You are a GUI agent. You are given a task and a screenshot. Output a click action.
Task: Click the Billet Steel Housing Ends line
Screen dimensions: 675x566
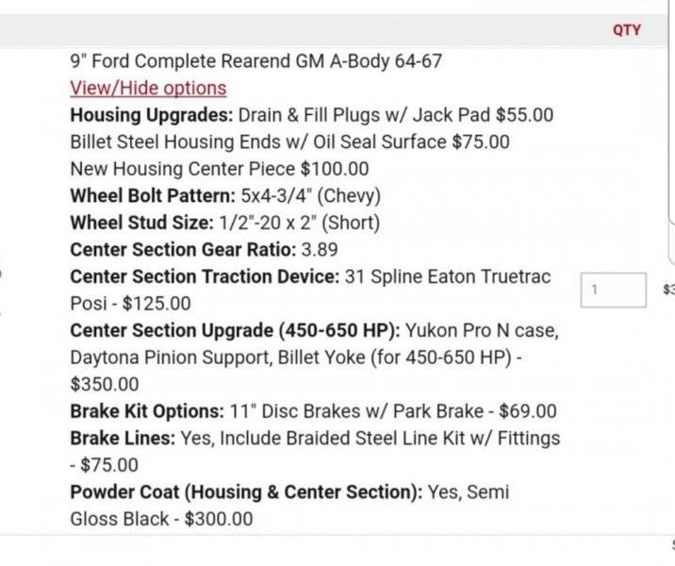pyautogui.click(x=289, y=142)
